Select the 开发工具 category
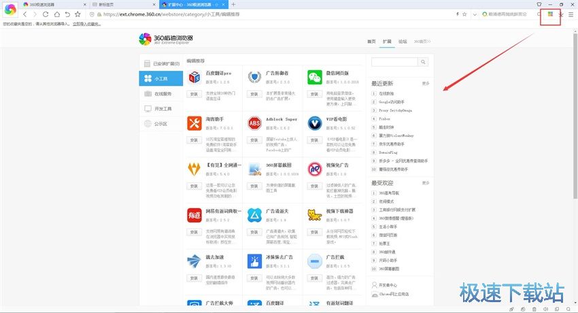This screenshot has width=578, height=313. click(x=161, y=109)
